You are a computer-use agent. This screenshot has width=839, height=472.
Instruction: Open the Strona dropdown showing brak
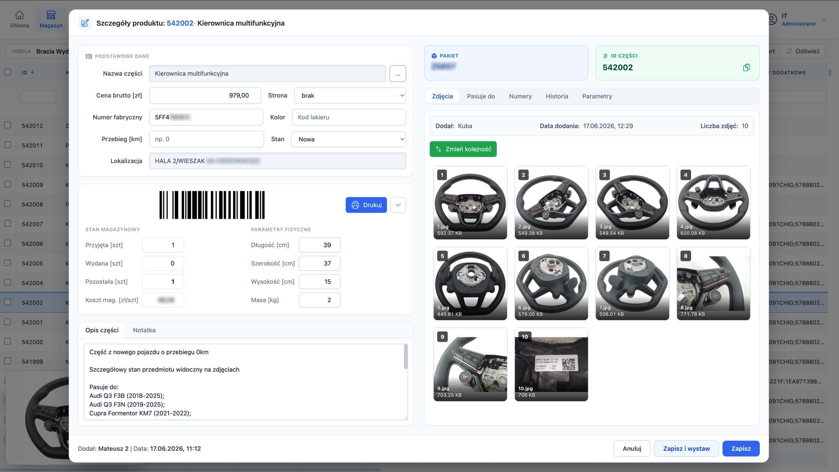[350, 95]
